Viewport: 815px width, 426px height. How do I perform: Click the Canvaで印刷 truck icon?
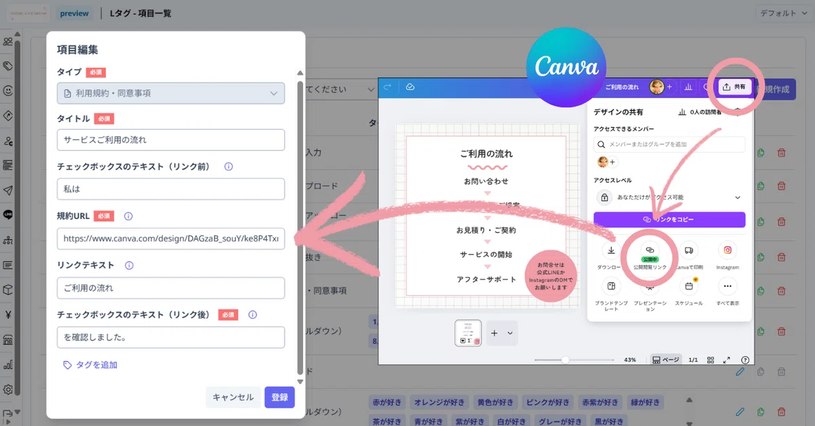(689, 250)
